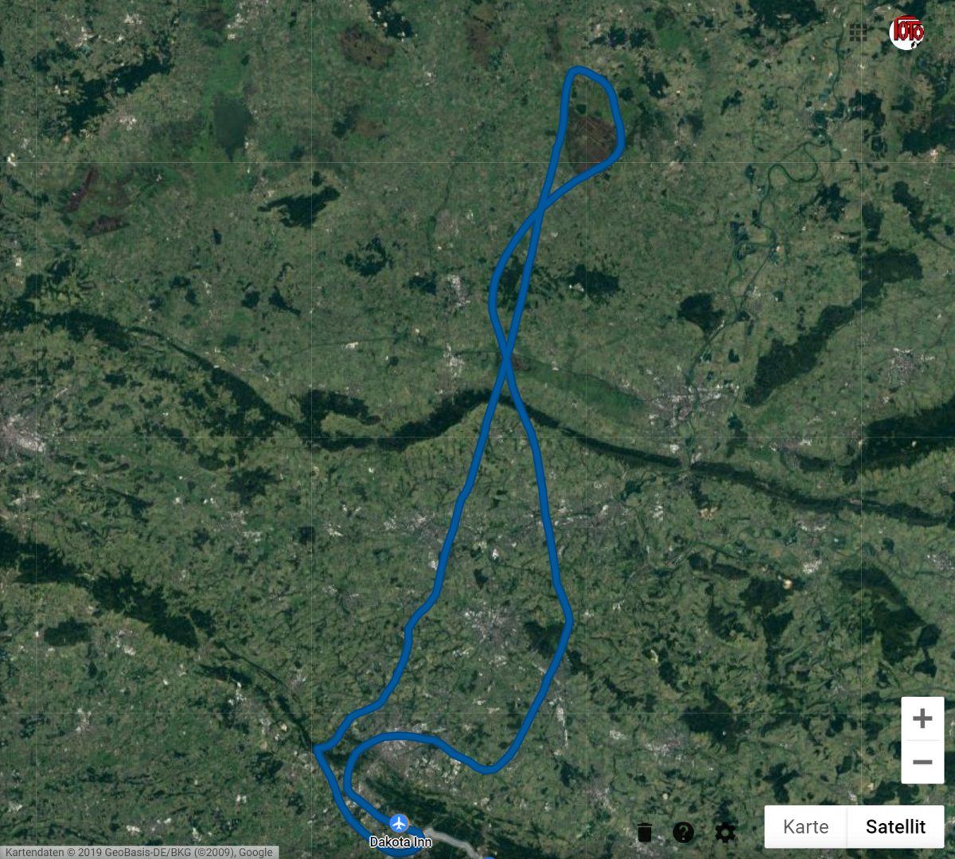The image size is (955, 859).
Task: Select the Satellit map view
Action: 895,826
